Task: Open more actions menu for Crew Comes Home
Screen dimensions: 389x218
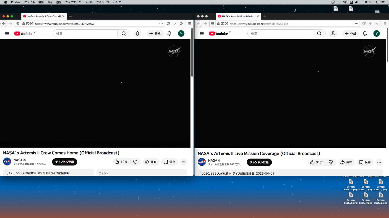Action: pyautogui.click(x=183, y=162)
